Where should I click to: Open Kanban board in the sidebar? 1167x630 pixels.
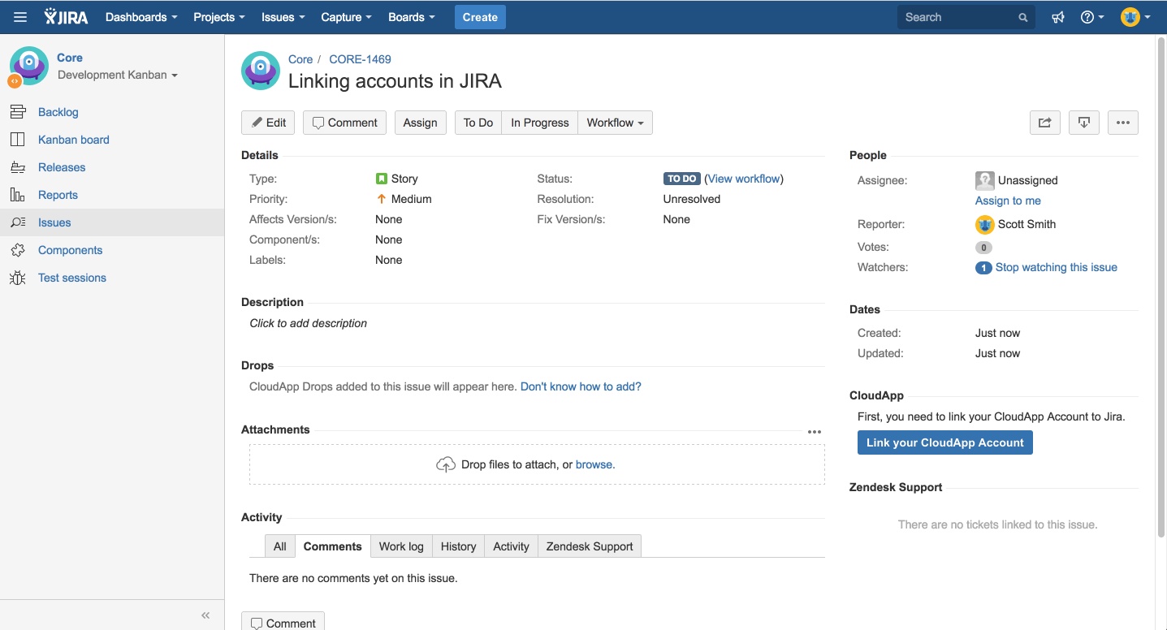74,140
